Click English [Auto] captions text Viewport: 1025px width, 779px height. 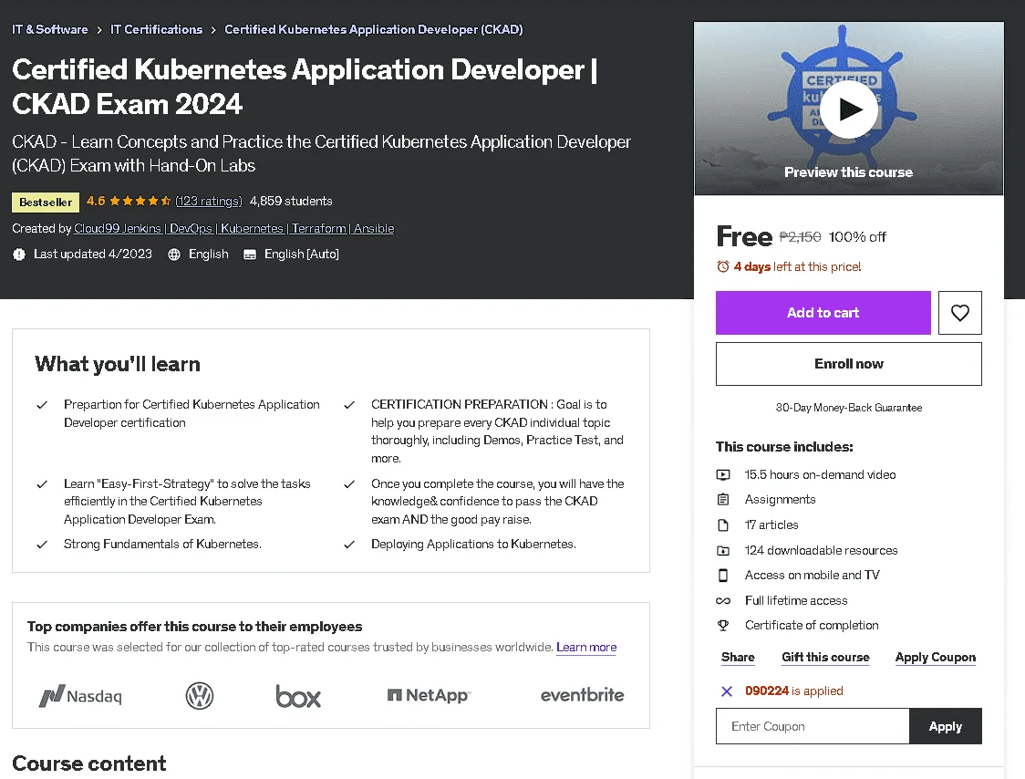(301, 254)
